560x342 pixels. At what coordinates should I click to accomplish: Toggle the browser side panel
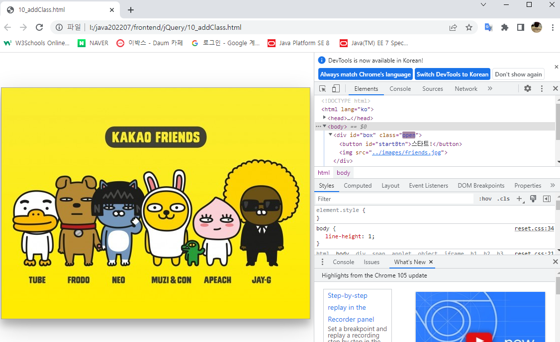coord(520,27)
